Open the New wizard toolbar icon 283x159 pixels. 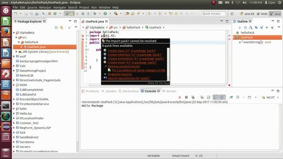[16, 14]
